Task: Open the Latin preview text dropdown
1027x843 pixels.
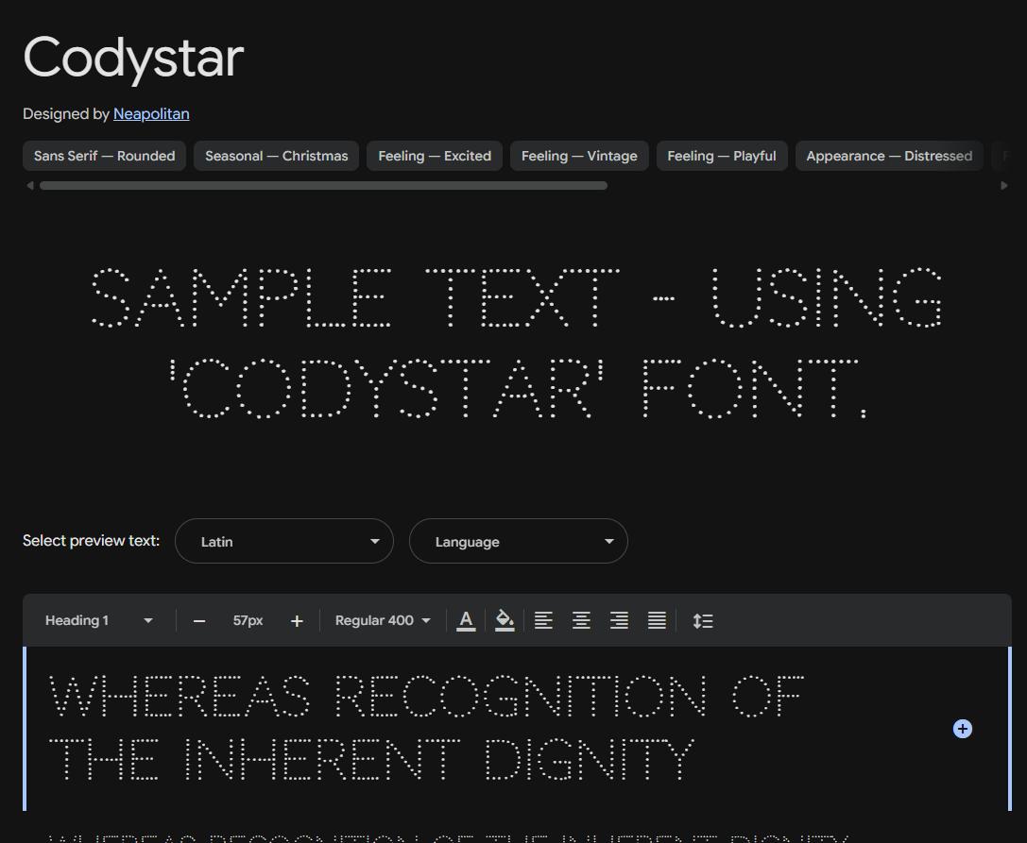Action: coord(284,541)
